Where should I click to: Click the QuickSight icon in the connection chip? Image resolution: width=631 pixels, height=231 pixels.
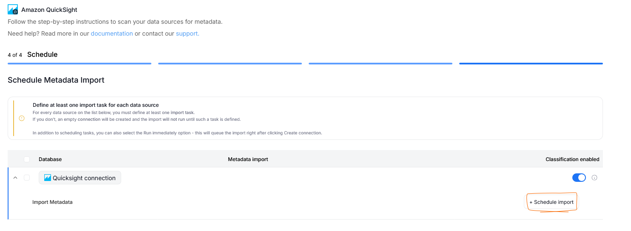(48, 178)
